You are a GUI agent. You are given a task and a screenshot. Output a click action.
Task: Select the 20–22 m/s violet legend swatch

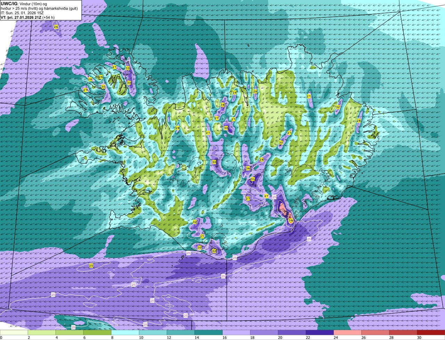tap(292, 333)
